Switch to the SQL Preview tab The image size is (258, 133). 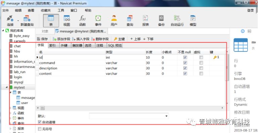tap(115, 45)
